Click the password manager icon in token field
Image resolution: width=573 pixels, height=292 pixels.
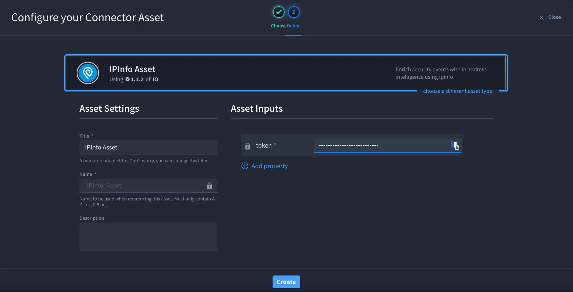(455, 145)
